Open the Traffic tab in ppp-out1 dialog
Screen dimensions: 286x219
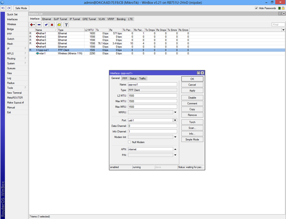[142, 78]
